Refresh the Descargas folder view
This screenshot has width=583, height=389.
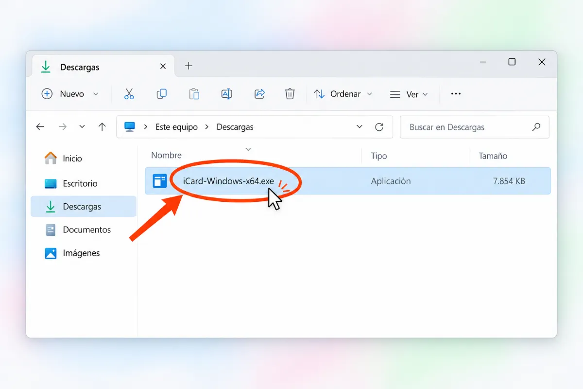pyautogui.click(x=379, y=127)
